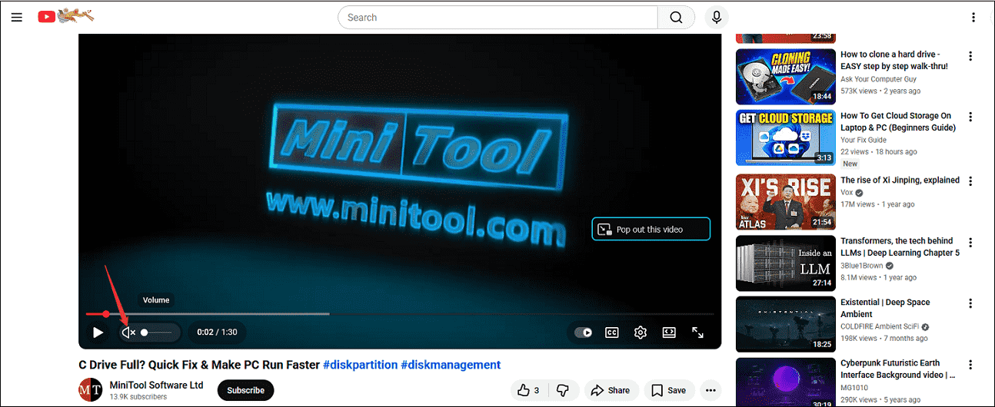
Task: Open the hamburger guide menu
Action: point(16,17)
